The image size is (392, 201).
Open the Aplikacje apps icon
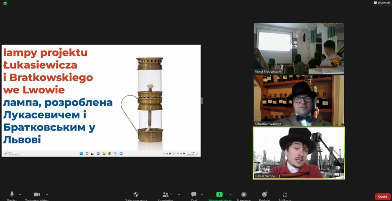coord(284,194)
